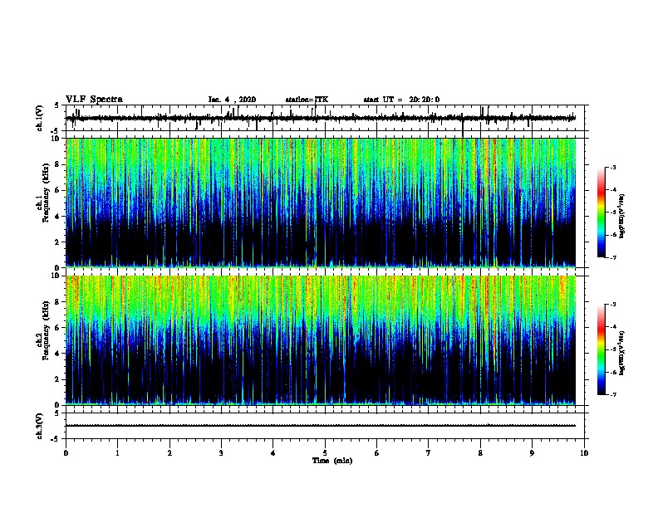Click the ch.2 "Frequency (kHz)" axis label

tap(46, 330)
